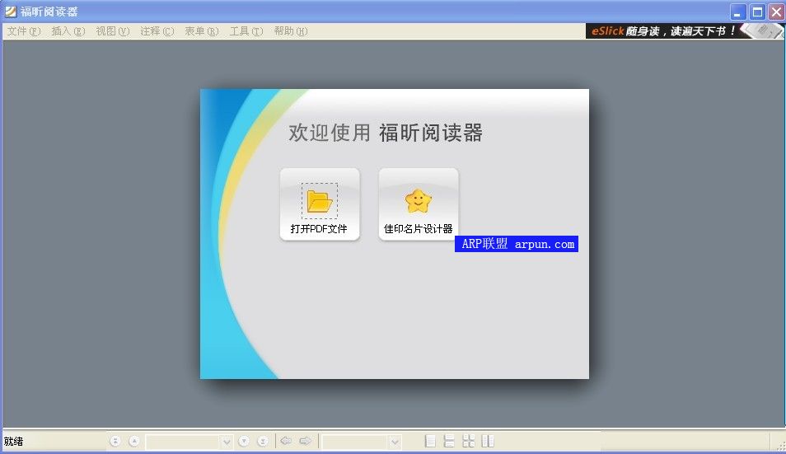Open the 表单 (Form) menu
The width and height of the screenshot is (786, 454).
click(x=202, y=31)
